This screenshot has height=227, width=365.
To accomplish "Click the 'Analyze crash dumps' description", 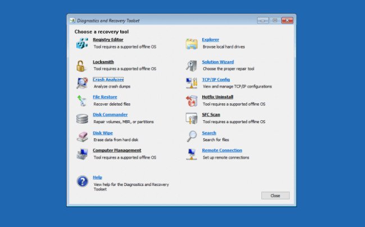I will 112,87.
